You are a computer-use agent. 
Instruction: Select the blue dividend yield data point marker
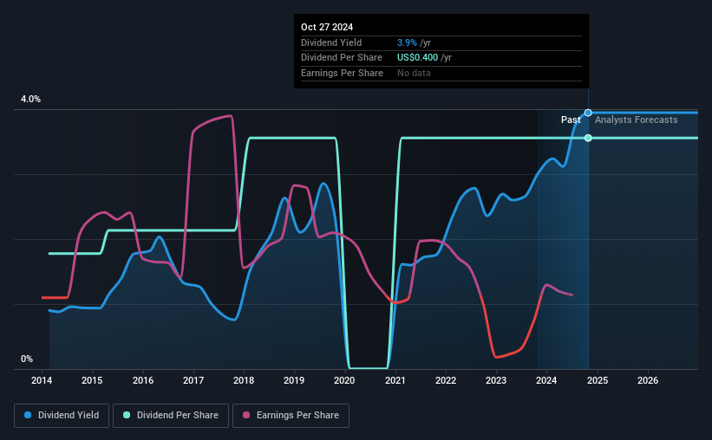(x=588, y=113)
